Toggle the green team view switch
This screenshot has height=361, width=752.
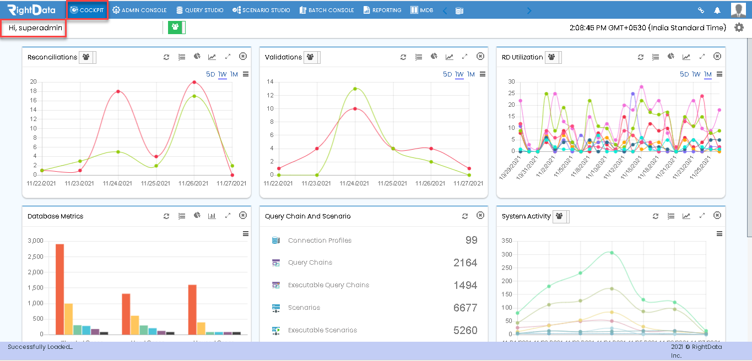pos(177,27)
